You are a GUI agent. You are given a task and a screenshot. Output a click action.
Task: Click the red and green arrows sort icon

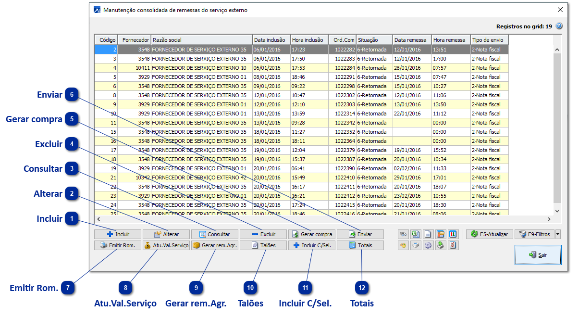[x=453, y=234]
